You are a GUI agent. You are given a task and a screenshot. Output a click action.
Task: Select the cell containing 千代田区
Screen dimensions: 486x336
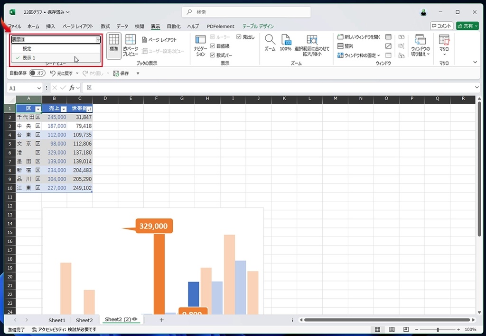pos(28,117)
